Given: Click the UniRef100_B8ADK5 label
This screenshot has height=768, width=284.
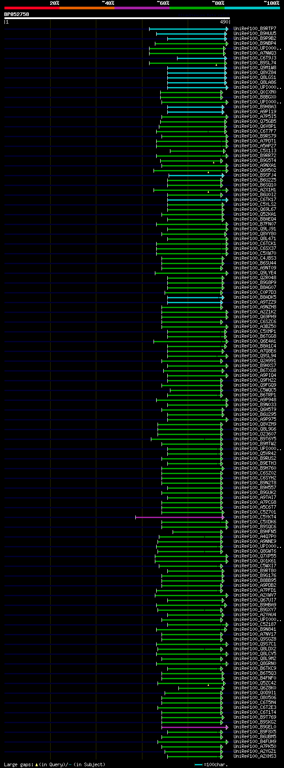Looking at the screenshot, I should [255, 297].
